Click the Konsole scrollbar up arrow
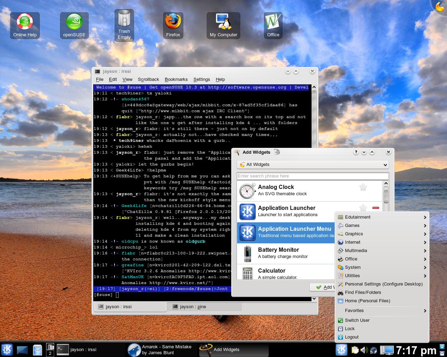Viewport: 447px width, 357px height. (x=314, y=87)
